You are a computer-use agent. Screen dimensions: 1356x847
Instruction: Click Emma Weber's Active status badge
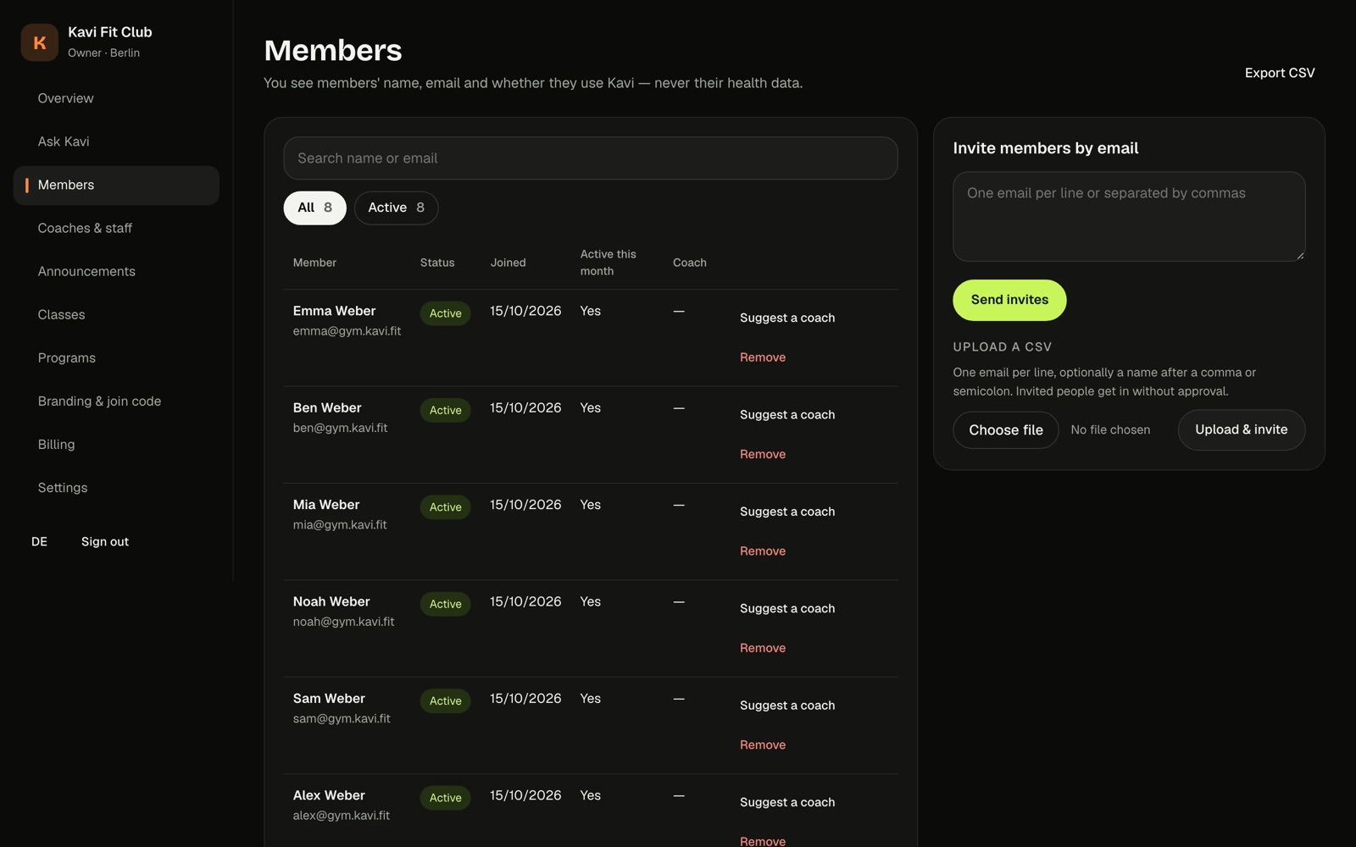point(445,313)
